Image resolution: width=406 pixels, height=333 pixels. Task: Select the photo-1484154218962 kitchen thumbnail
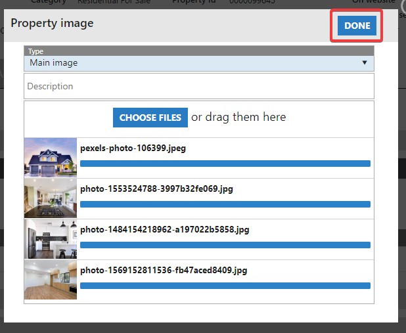coord(51,239)
